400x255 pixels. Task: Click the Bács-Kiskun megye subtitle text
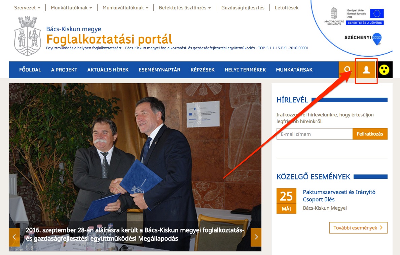(x=73, y=29)
